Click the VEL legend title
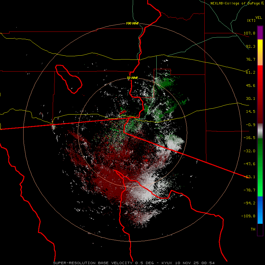 (259, 18)
